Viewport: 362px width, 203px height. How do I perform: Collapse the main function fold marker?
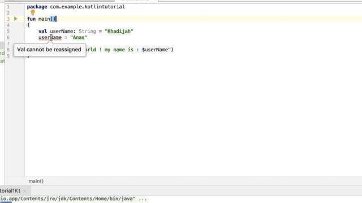point(24,25)
